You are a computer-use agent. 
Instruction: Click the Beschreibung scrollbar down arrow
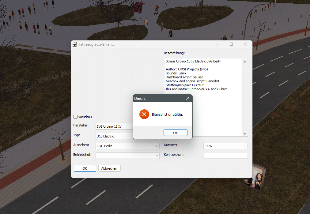point(244,134)
